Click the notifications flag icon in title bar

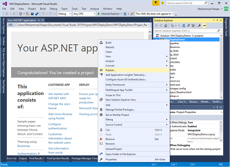click(155, 3)
